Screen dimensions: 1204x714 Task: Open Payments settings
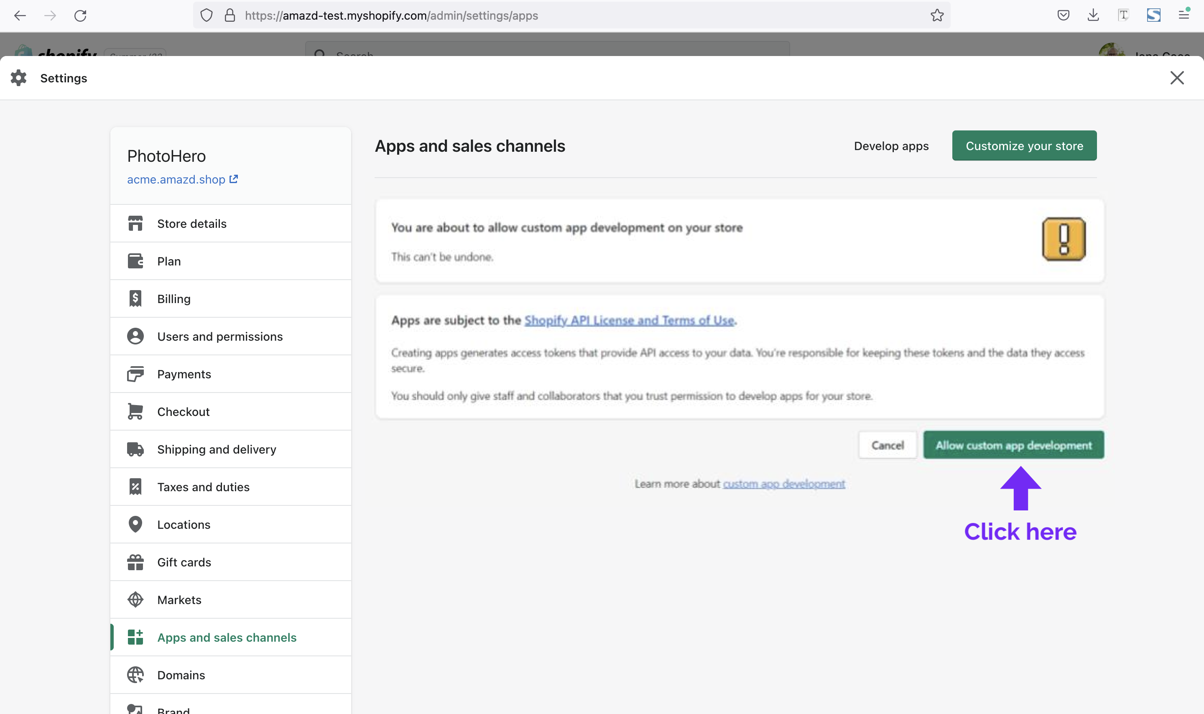coord(230,374)
